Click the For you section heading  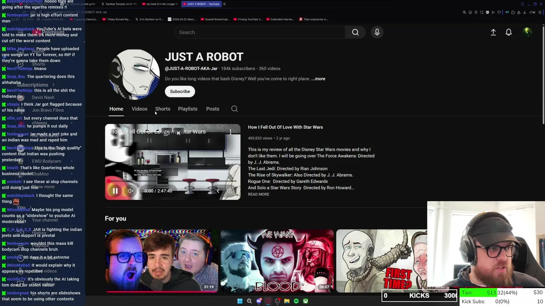pos(115,218)
